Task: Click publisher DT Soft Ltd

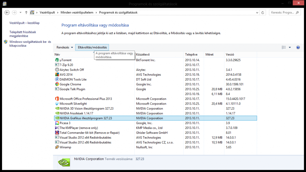Action: (143, 79)
